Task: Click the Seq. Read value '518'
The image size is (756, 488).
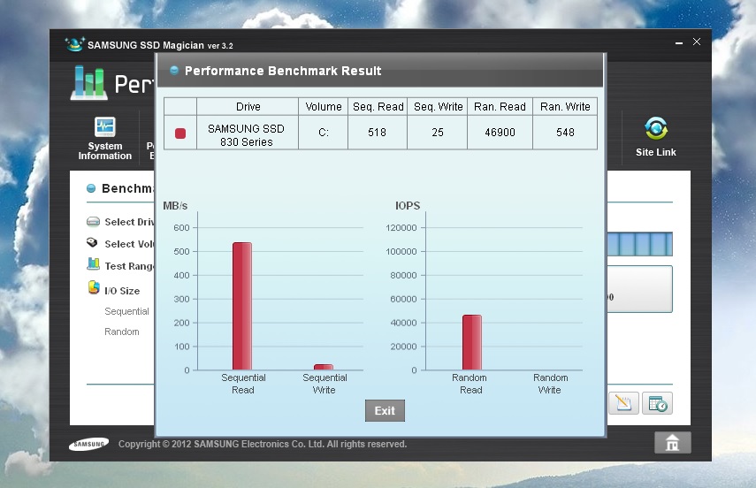Action: (377, 133)
